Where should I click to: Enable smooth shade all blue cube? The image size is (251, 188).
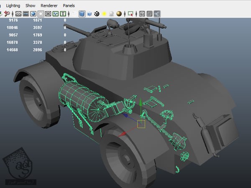tap(82, 14)
